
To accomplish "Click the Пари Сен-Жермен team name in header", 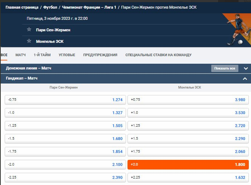I will point(53,30).
